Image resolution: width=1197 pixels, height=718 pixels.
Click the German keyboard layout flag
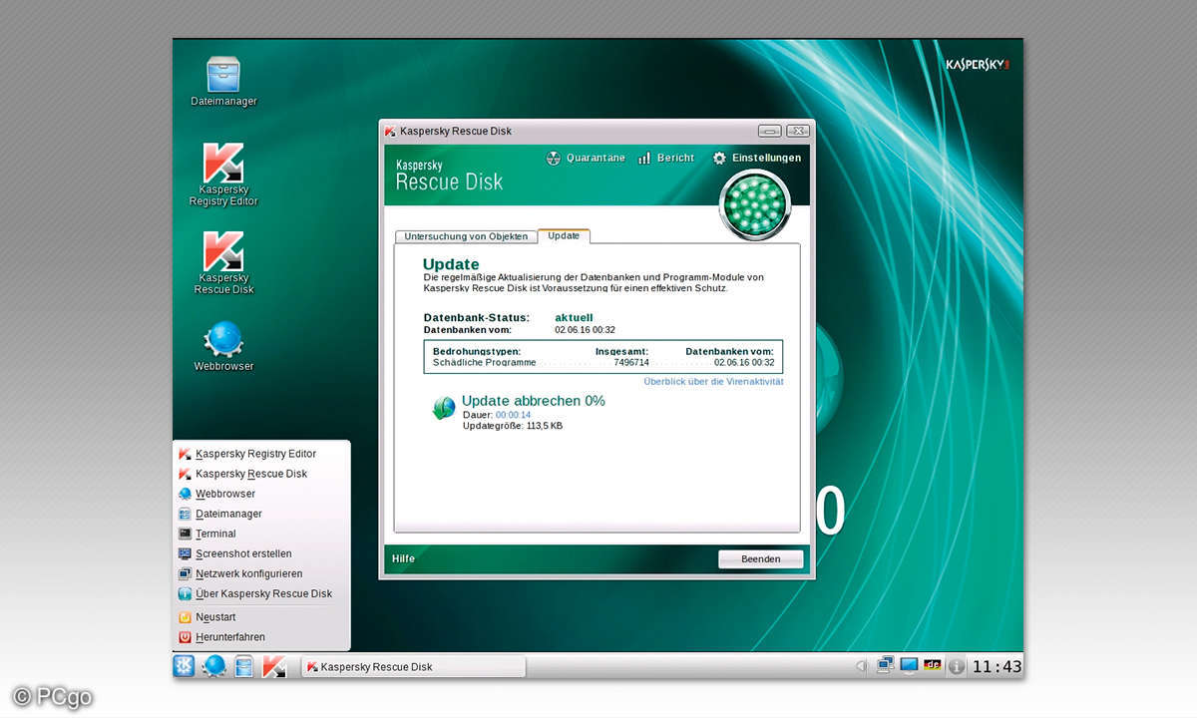click(933, 666)
